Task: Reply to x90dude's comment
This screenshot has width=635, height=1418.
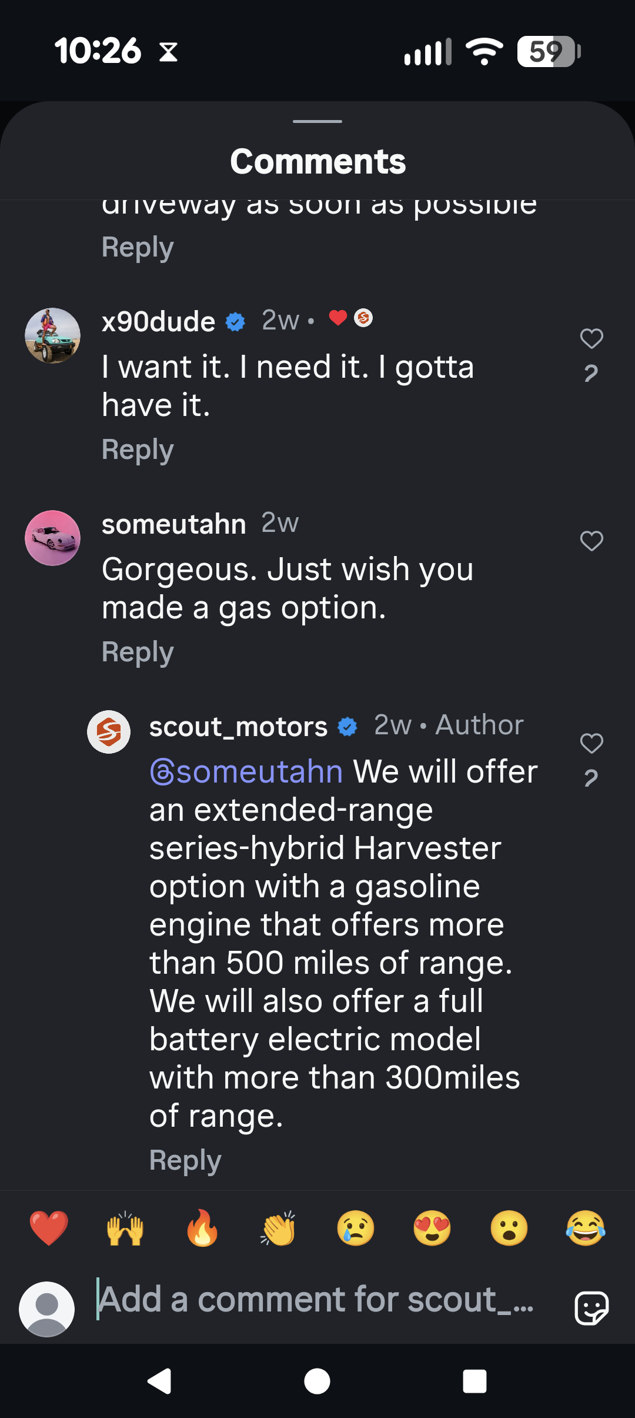Action: 138,450
